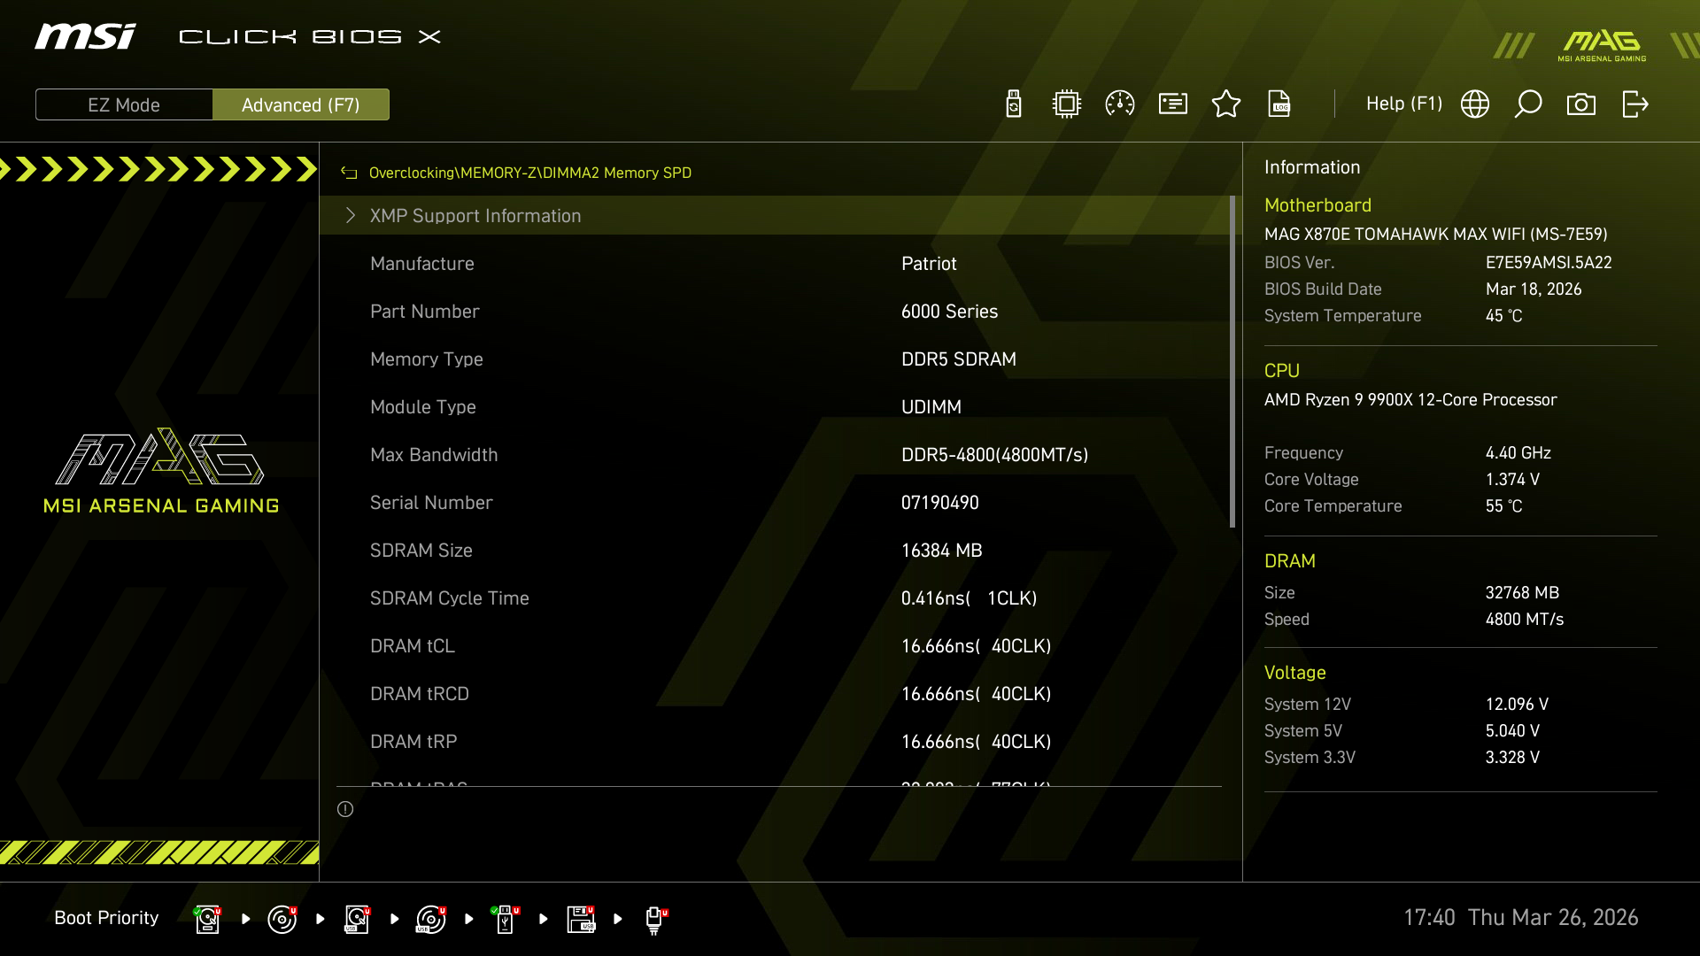This screenshot has height=956, width=1700.
Task: Open the M-Flash USB utility icon
Action: click(1012, 104)
